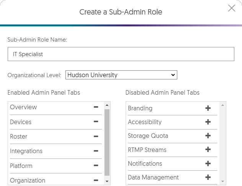Remove Integrations from enabled tabs
The width and height of the screenshot is (242, 186).
point(96,151)
